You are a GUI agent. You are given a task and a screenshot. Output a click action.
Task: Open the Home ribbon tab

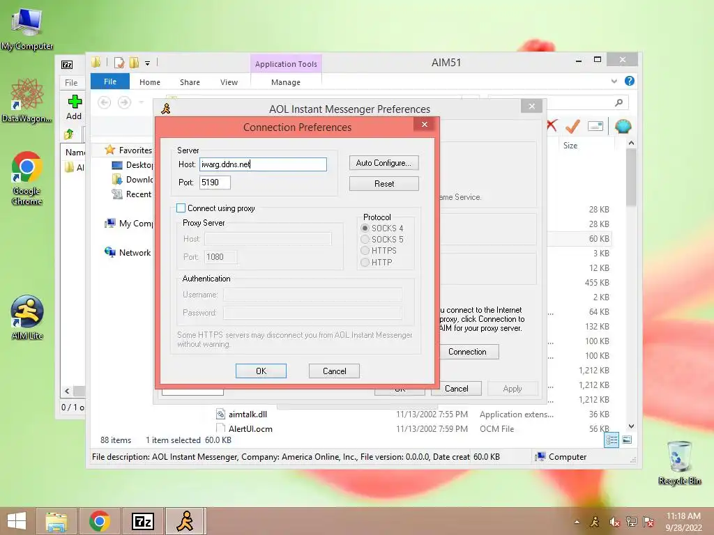click(x=150, y=82)
